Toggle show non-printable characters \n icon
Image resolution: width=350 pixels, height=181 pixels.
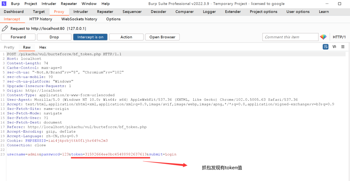pyautogui.click(x=334, y=47)
